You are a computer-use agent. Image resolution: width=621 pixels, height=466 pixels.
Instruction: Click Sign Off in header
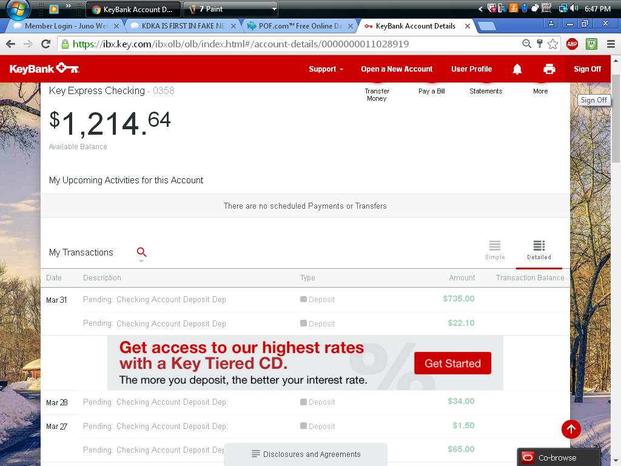pyautogui.click(x=587, y=69)
